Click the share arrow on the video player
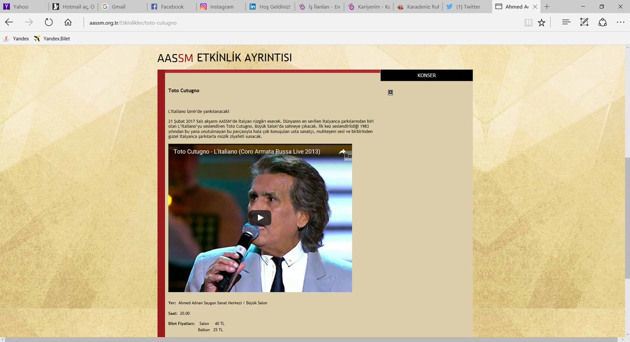This screenshot has height=342, width=630. [342, 151]
